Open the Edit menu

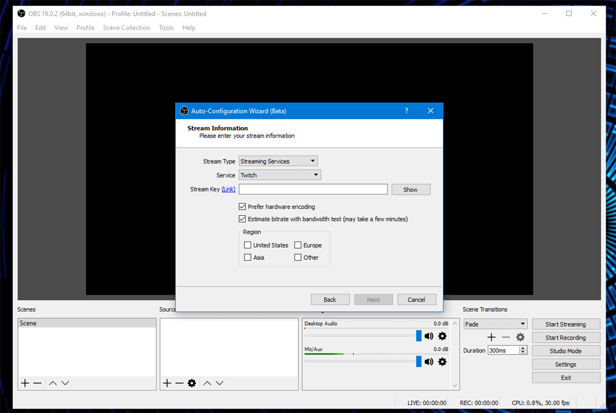[41, 28]
